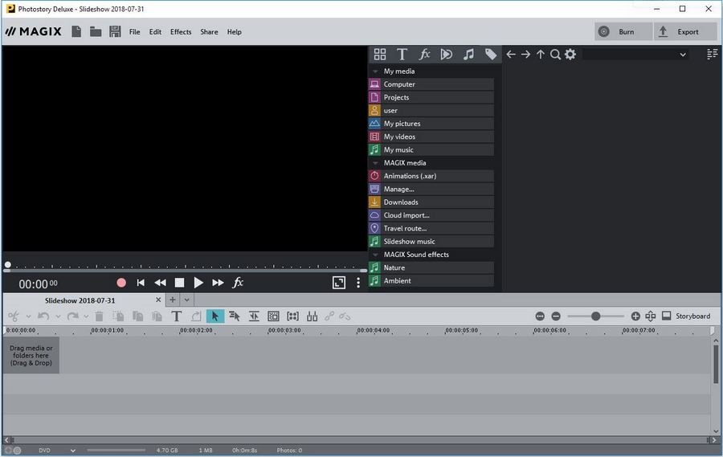Click the timeline zoom slider handle

[x=595, y=316]
